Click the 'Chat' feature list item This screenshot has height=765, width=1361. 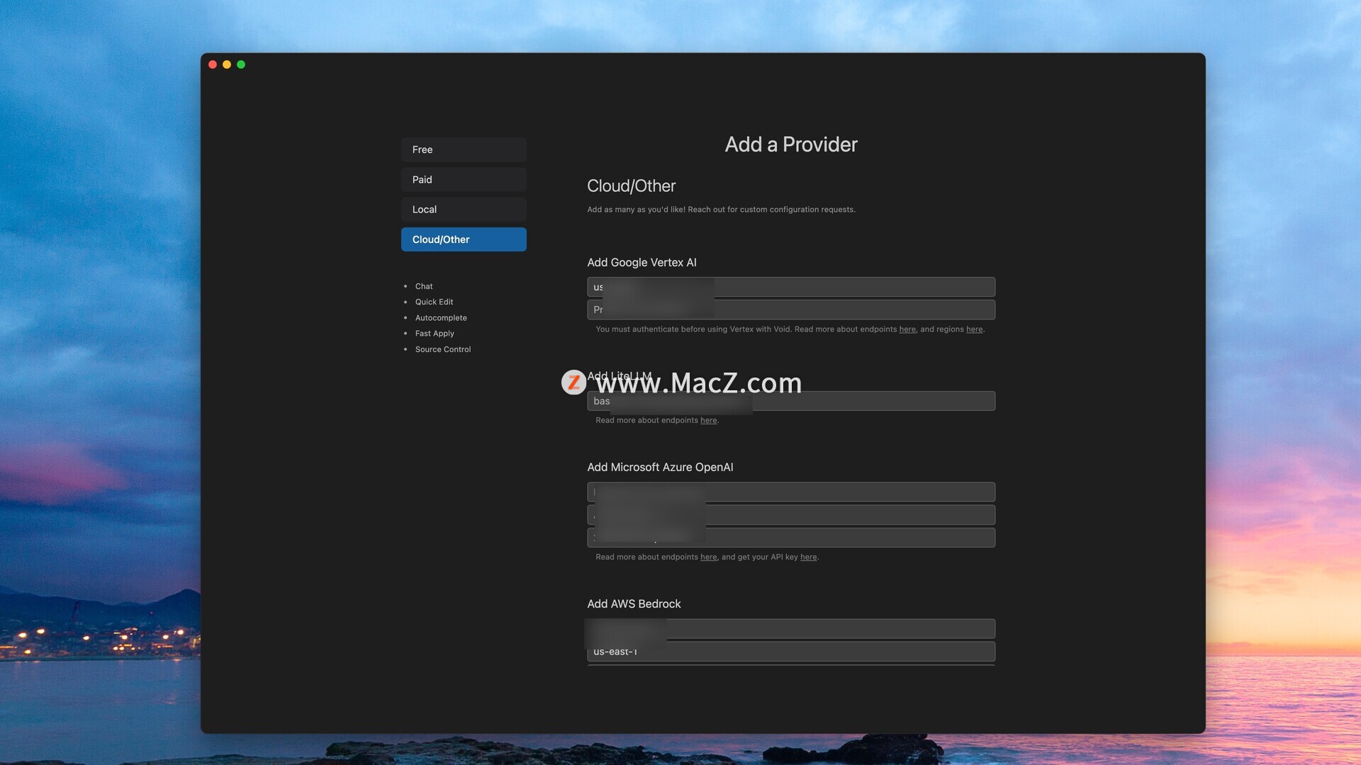[x=424, y=286]
